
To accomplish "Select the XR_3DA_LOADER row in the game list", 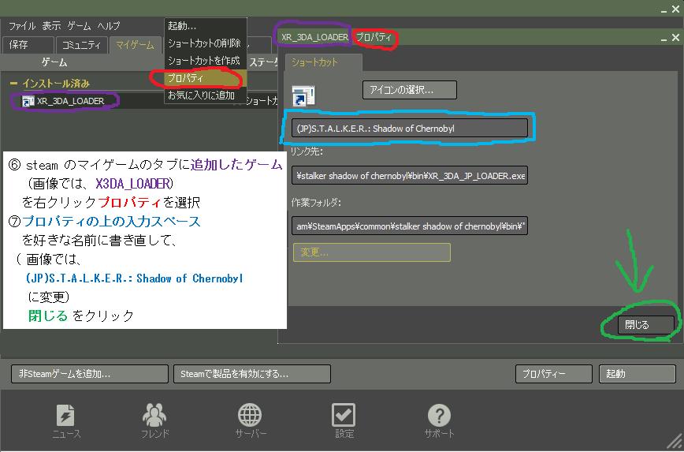I will tap(139, 101).
